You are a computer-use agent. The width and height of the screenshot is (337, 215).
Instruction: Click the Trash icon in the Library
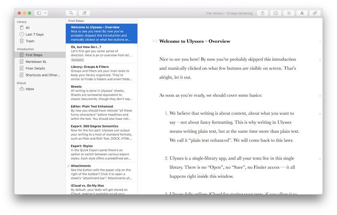pyautogui.click(x=22, y=41)
